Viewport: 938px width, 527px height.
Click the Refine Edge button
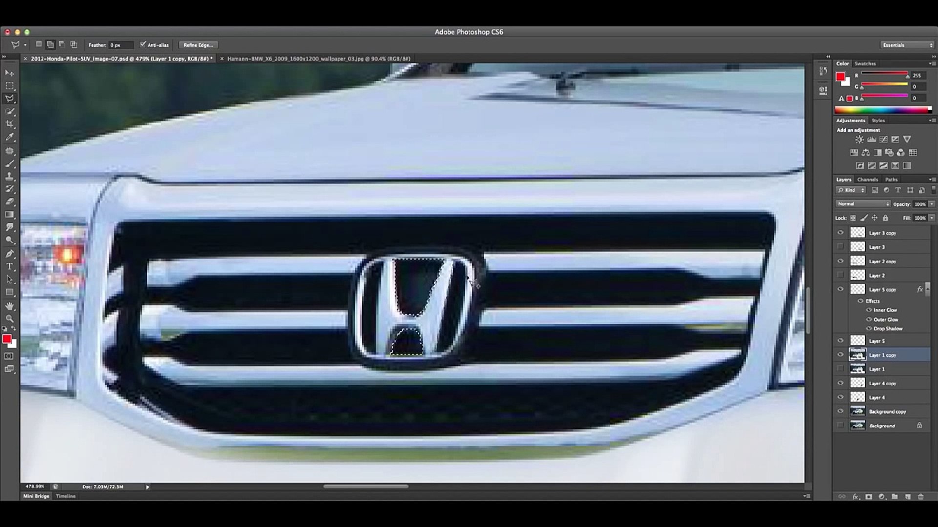click(x=198, y=45)
